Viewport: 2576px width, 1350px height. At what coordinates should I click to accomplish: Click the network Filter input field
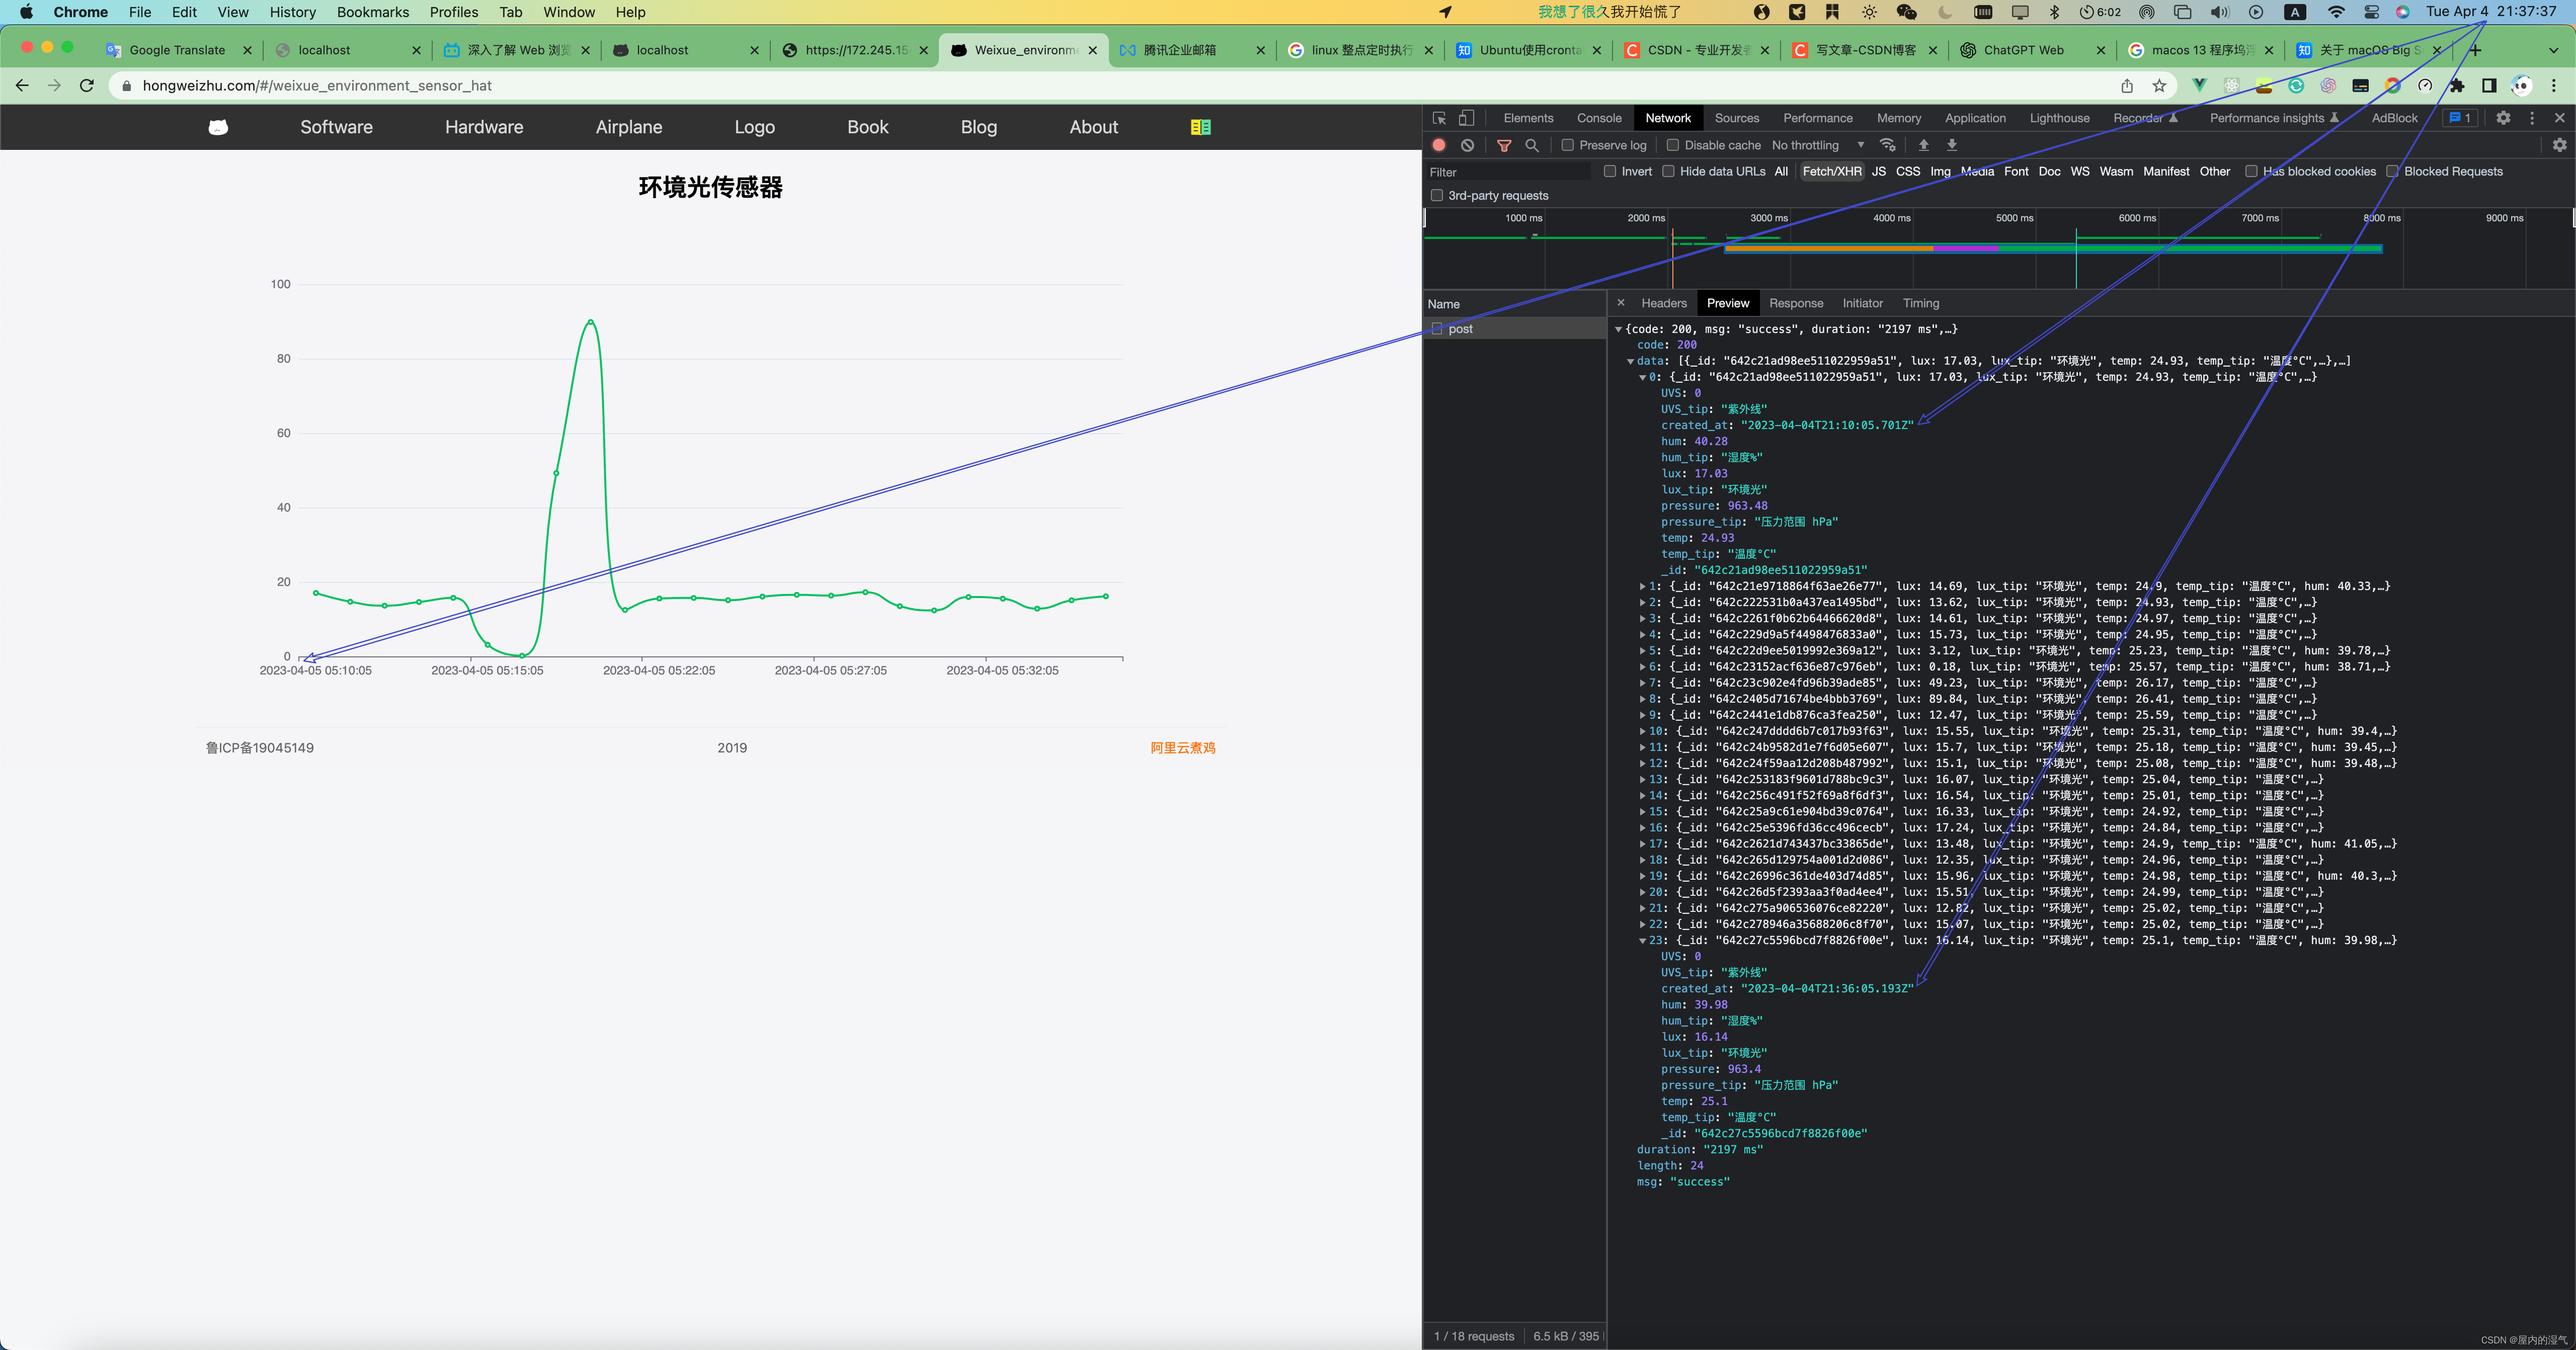[1508, 172]
